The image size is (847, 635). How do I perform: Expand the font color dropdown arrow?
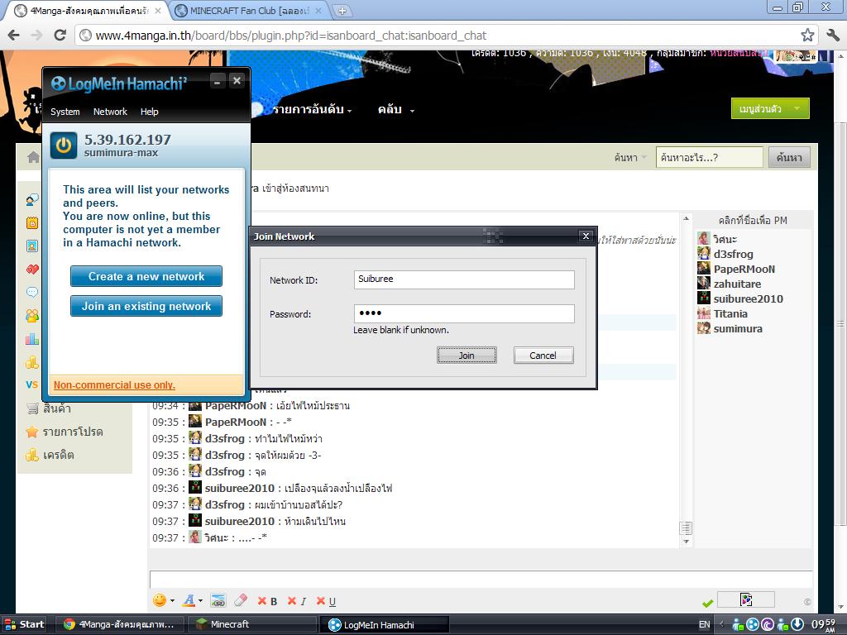click(x=200, y=600)
